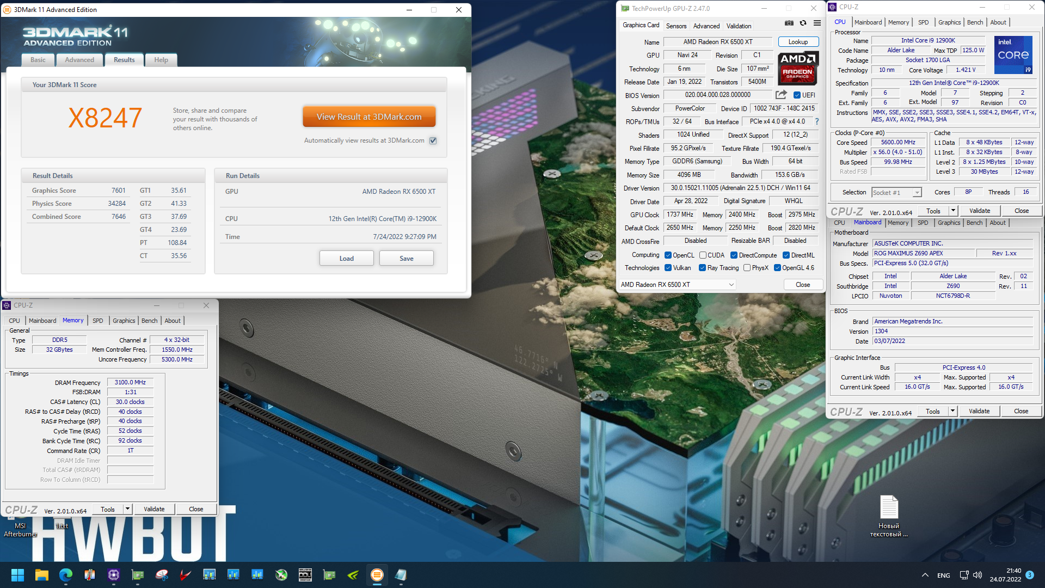1045x588 pixels.
Task: Click GPU-Z screenshot camera icon
Action: [x=789, y=23]
